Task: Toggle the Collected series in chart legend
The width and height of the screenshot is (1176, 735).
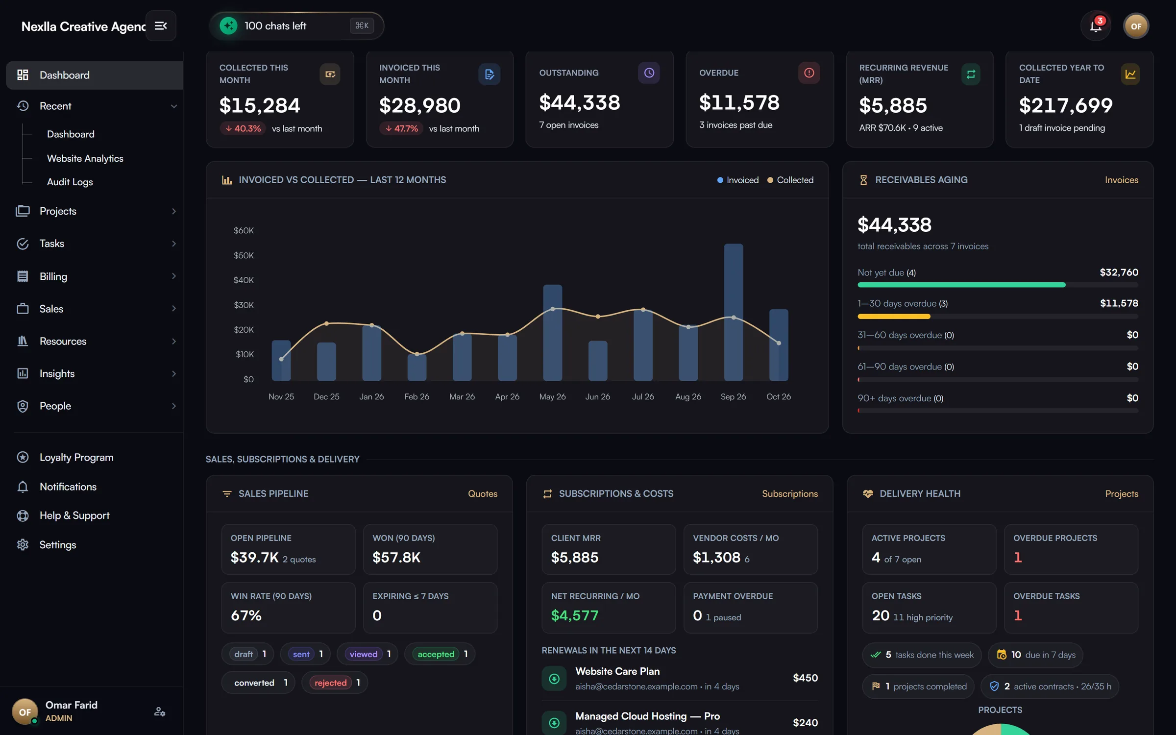Action: [x=790, y=180]
